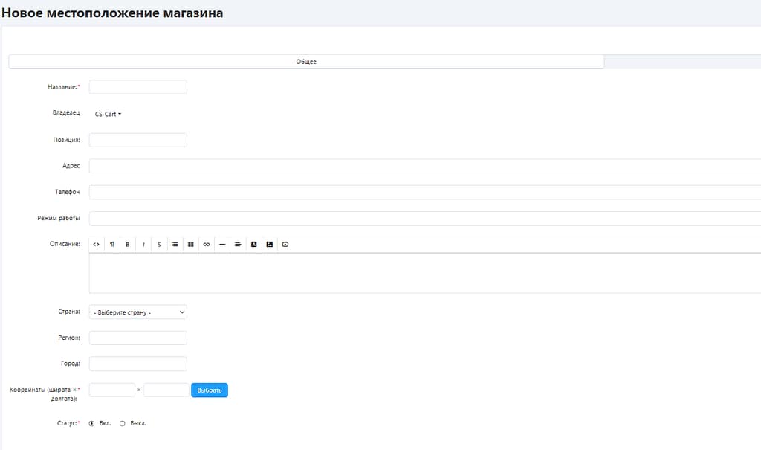Click the 'Название' input field
Viewport: 761px width, 450px height.
point(138,87)
